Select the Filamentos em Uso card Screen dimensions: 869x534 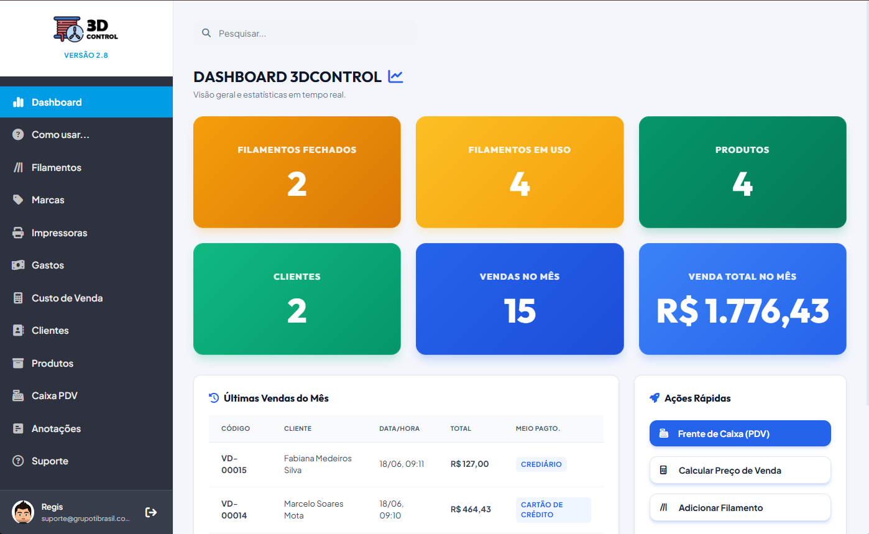pos(520,172)
